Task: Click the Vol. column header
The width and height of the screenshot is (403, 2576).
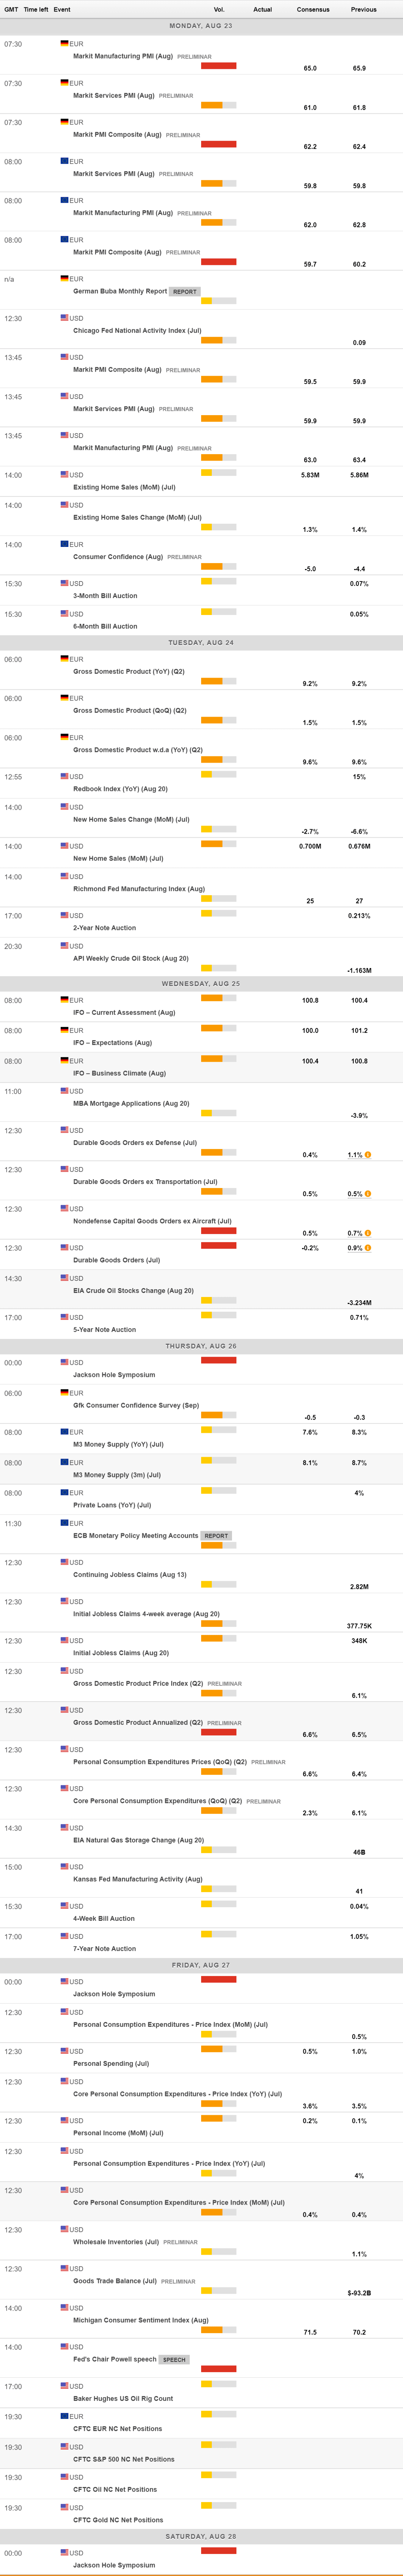Action: 219,9
